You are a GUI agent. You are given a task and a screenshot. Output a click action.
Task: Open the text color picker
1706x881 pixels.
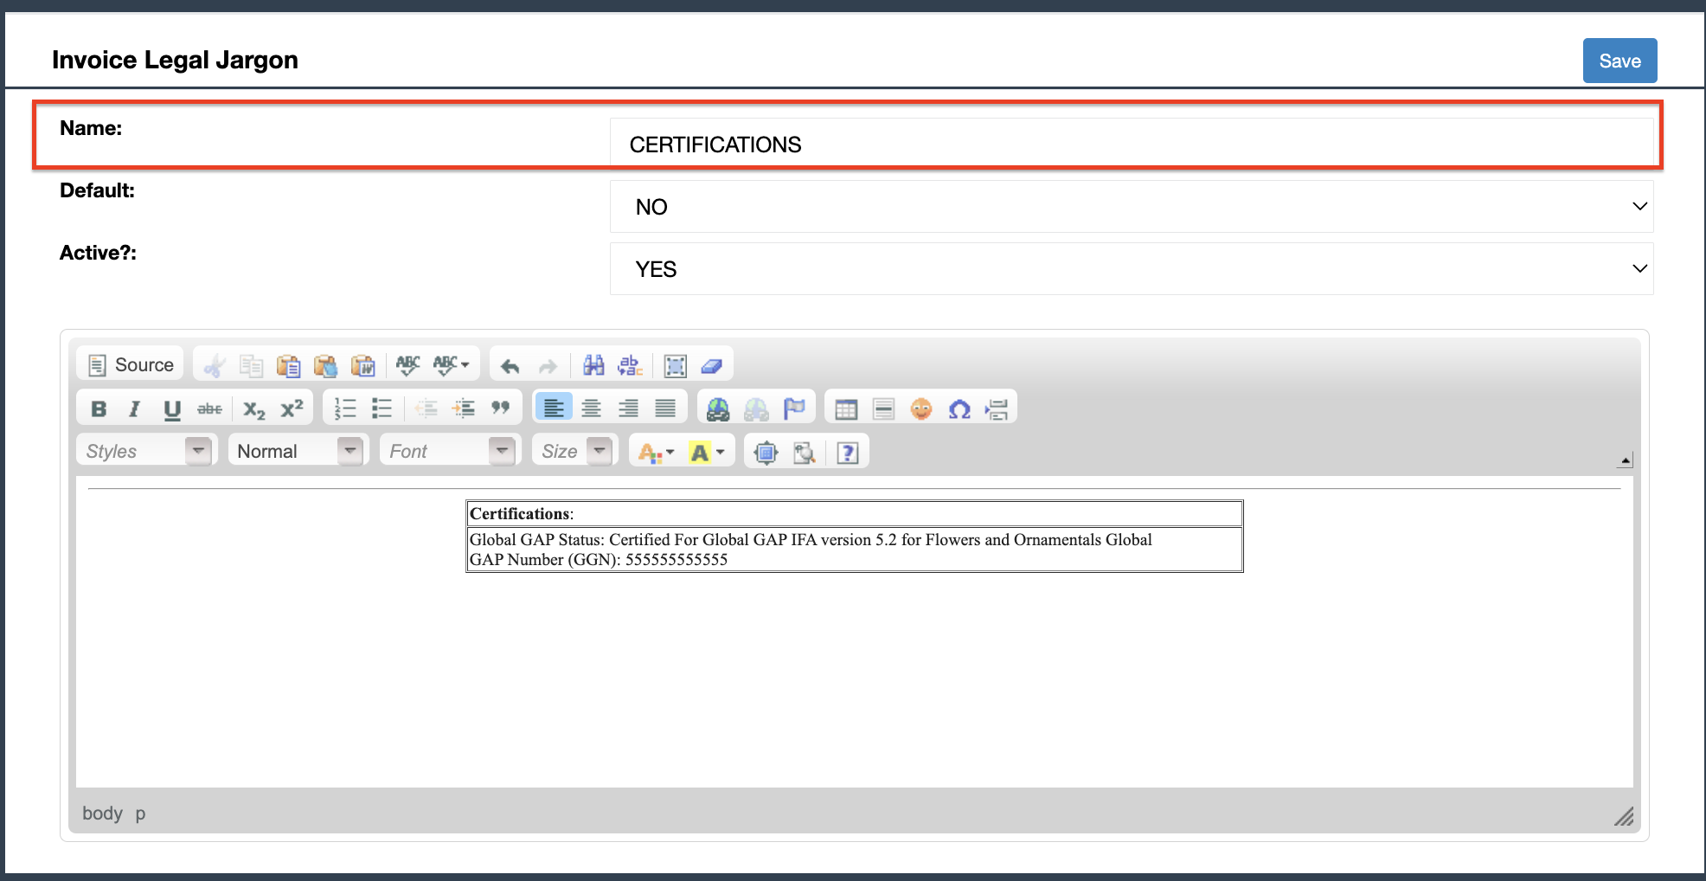point(655,453)
